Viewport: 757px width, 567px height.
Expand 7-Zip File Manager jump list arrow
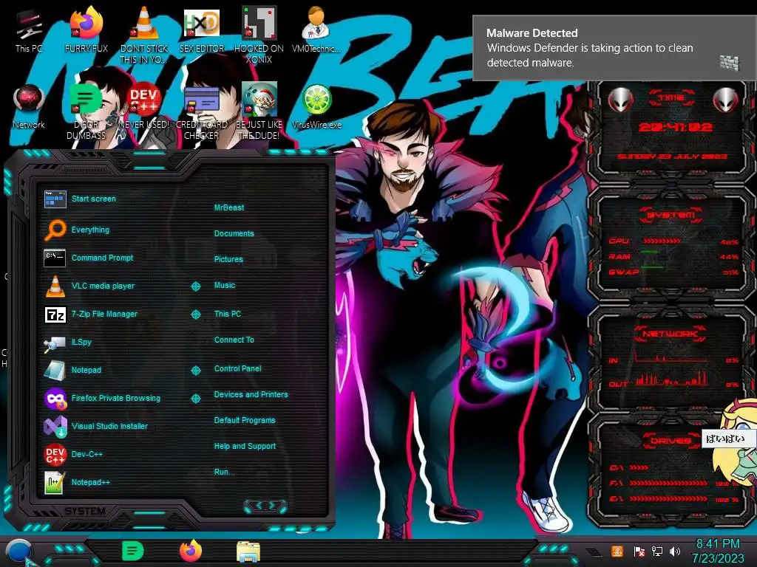195,315
